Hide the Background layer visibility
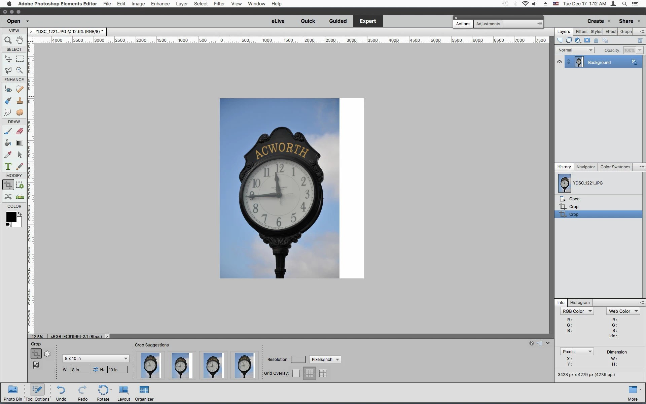The image size is (646, 404). (560, 62)
